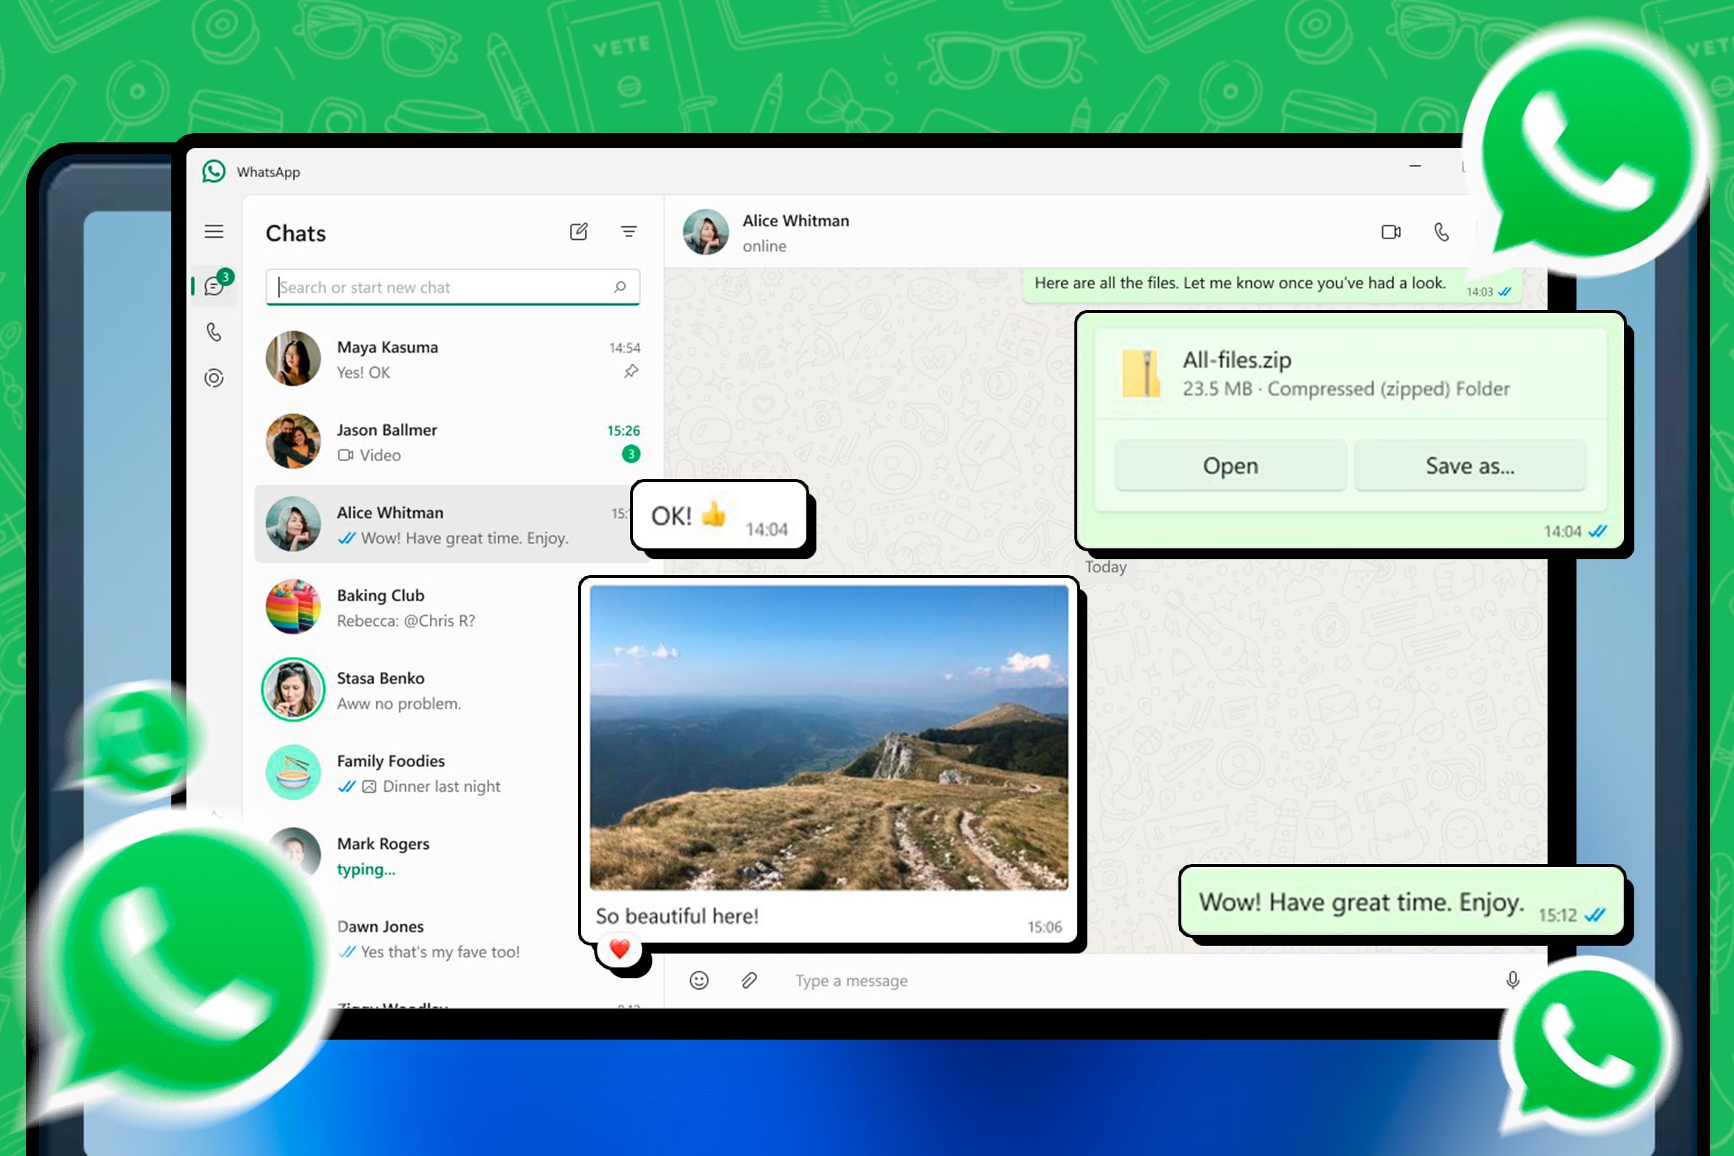The image size is (1734, 1156).
Task: Attach a file with the paperclip icon
Action: click(x=749, y=980)
